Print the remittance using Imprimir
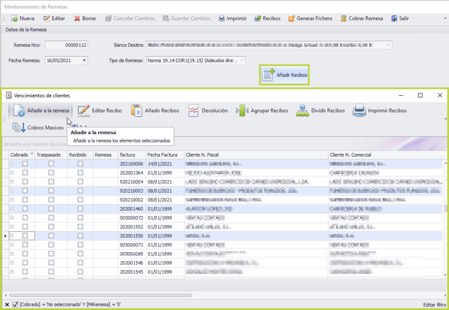Viewport: 449px width, 310px height. tap(232, 18)
